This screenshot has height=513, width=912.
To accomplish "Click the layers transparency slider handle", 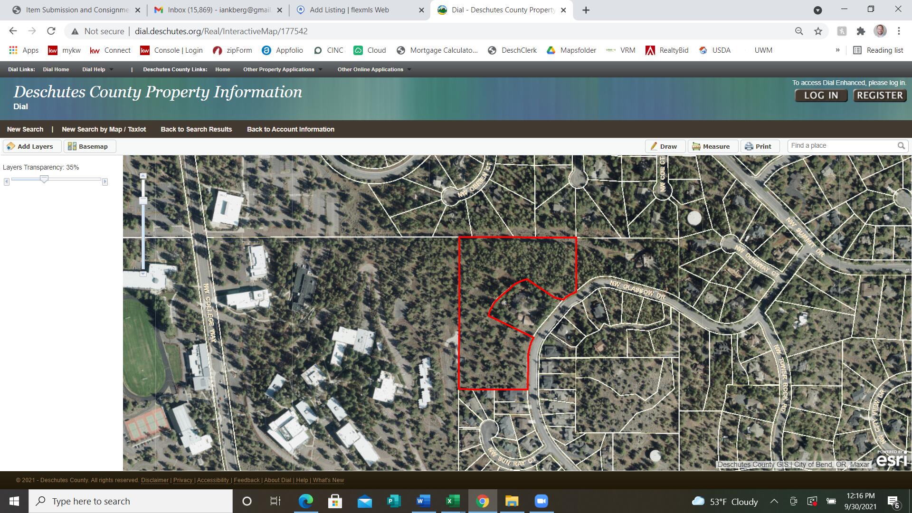I will (x=44, y=179).
